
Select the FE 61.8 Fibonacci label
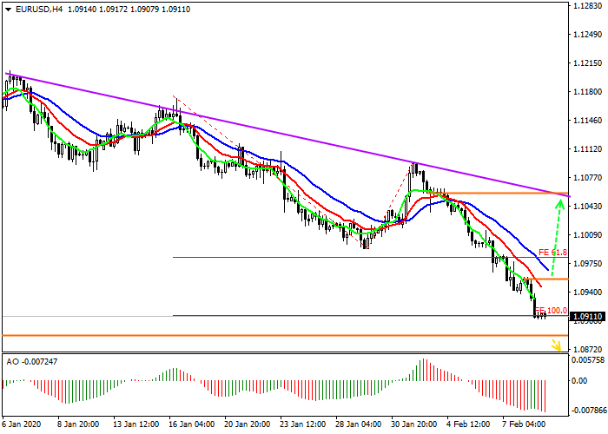pos(552,252)
